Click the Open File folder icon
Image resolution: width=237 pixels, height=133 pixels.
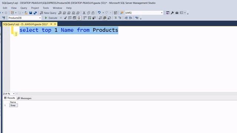click(x=26, y=13)
